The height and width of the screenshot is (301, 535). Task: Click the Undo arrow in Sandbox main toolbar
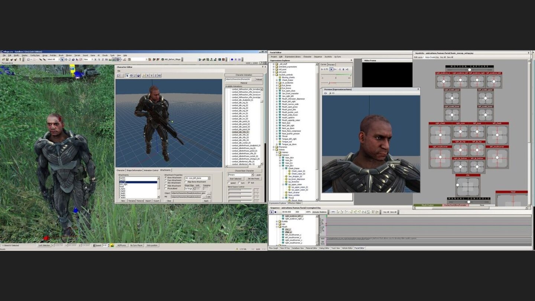point(28,59)
